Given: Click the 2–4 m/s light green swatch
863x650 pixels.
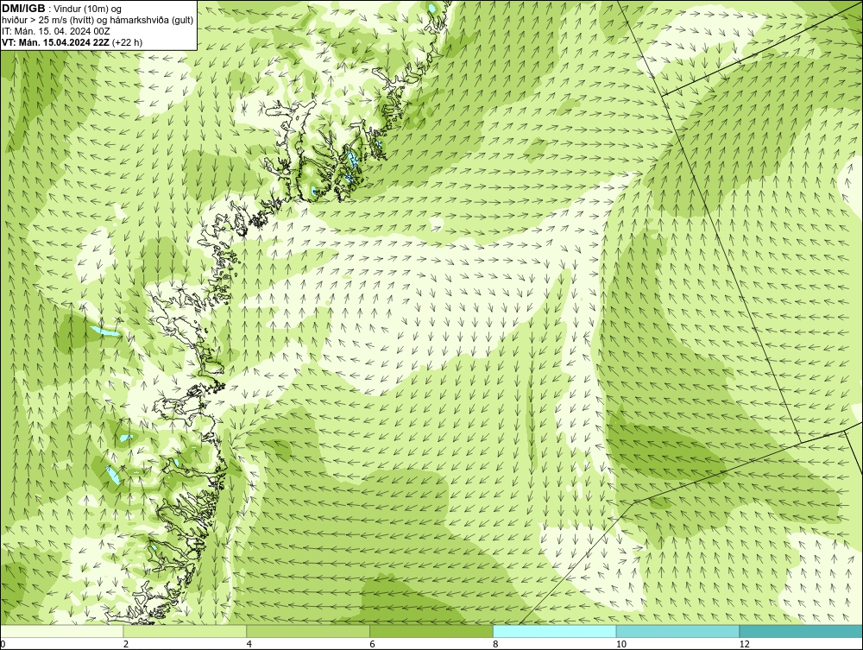Looking at the screenshot, I should point(185,631).
